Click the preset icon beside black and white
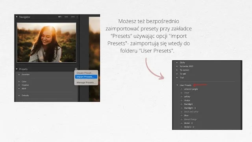 pyautogui.click(x=182, y=112)
